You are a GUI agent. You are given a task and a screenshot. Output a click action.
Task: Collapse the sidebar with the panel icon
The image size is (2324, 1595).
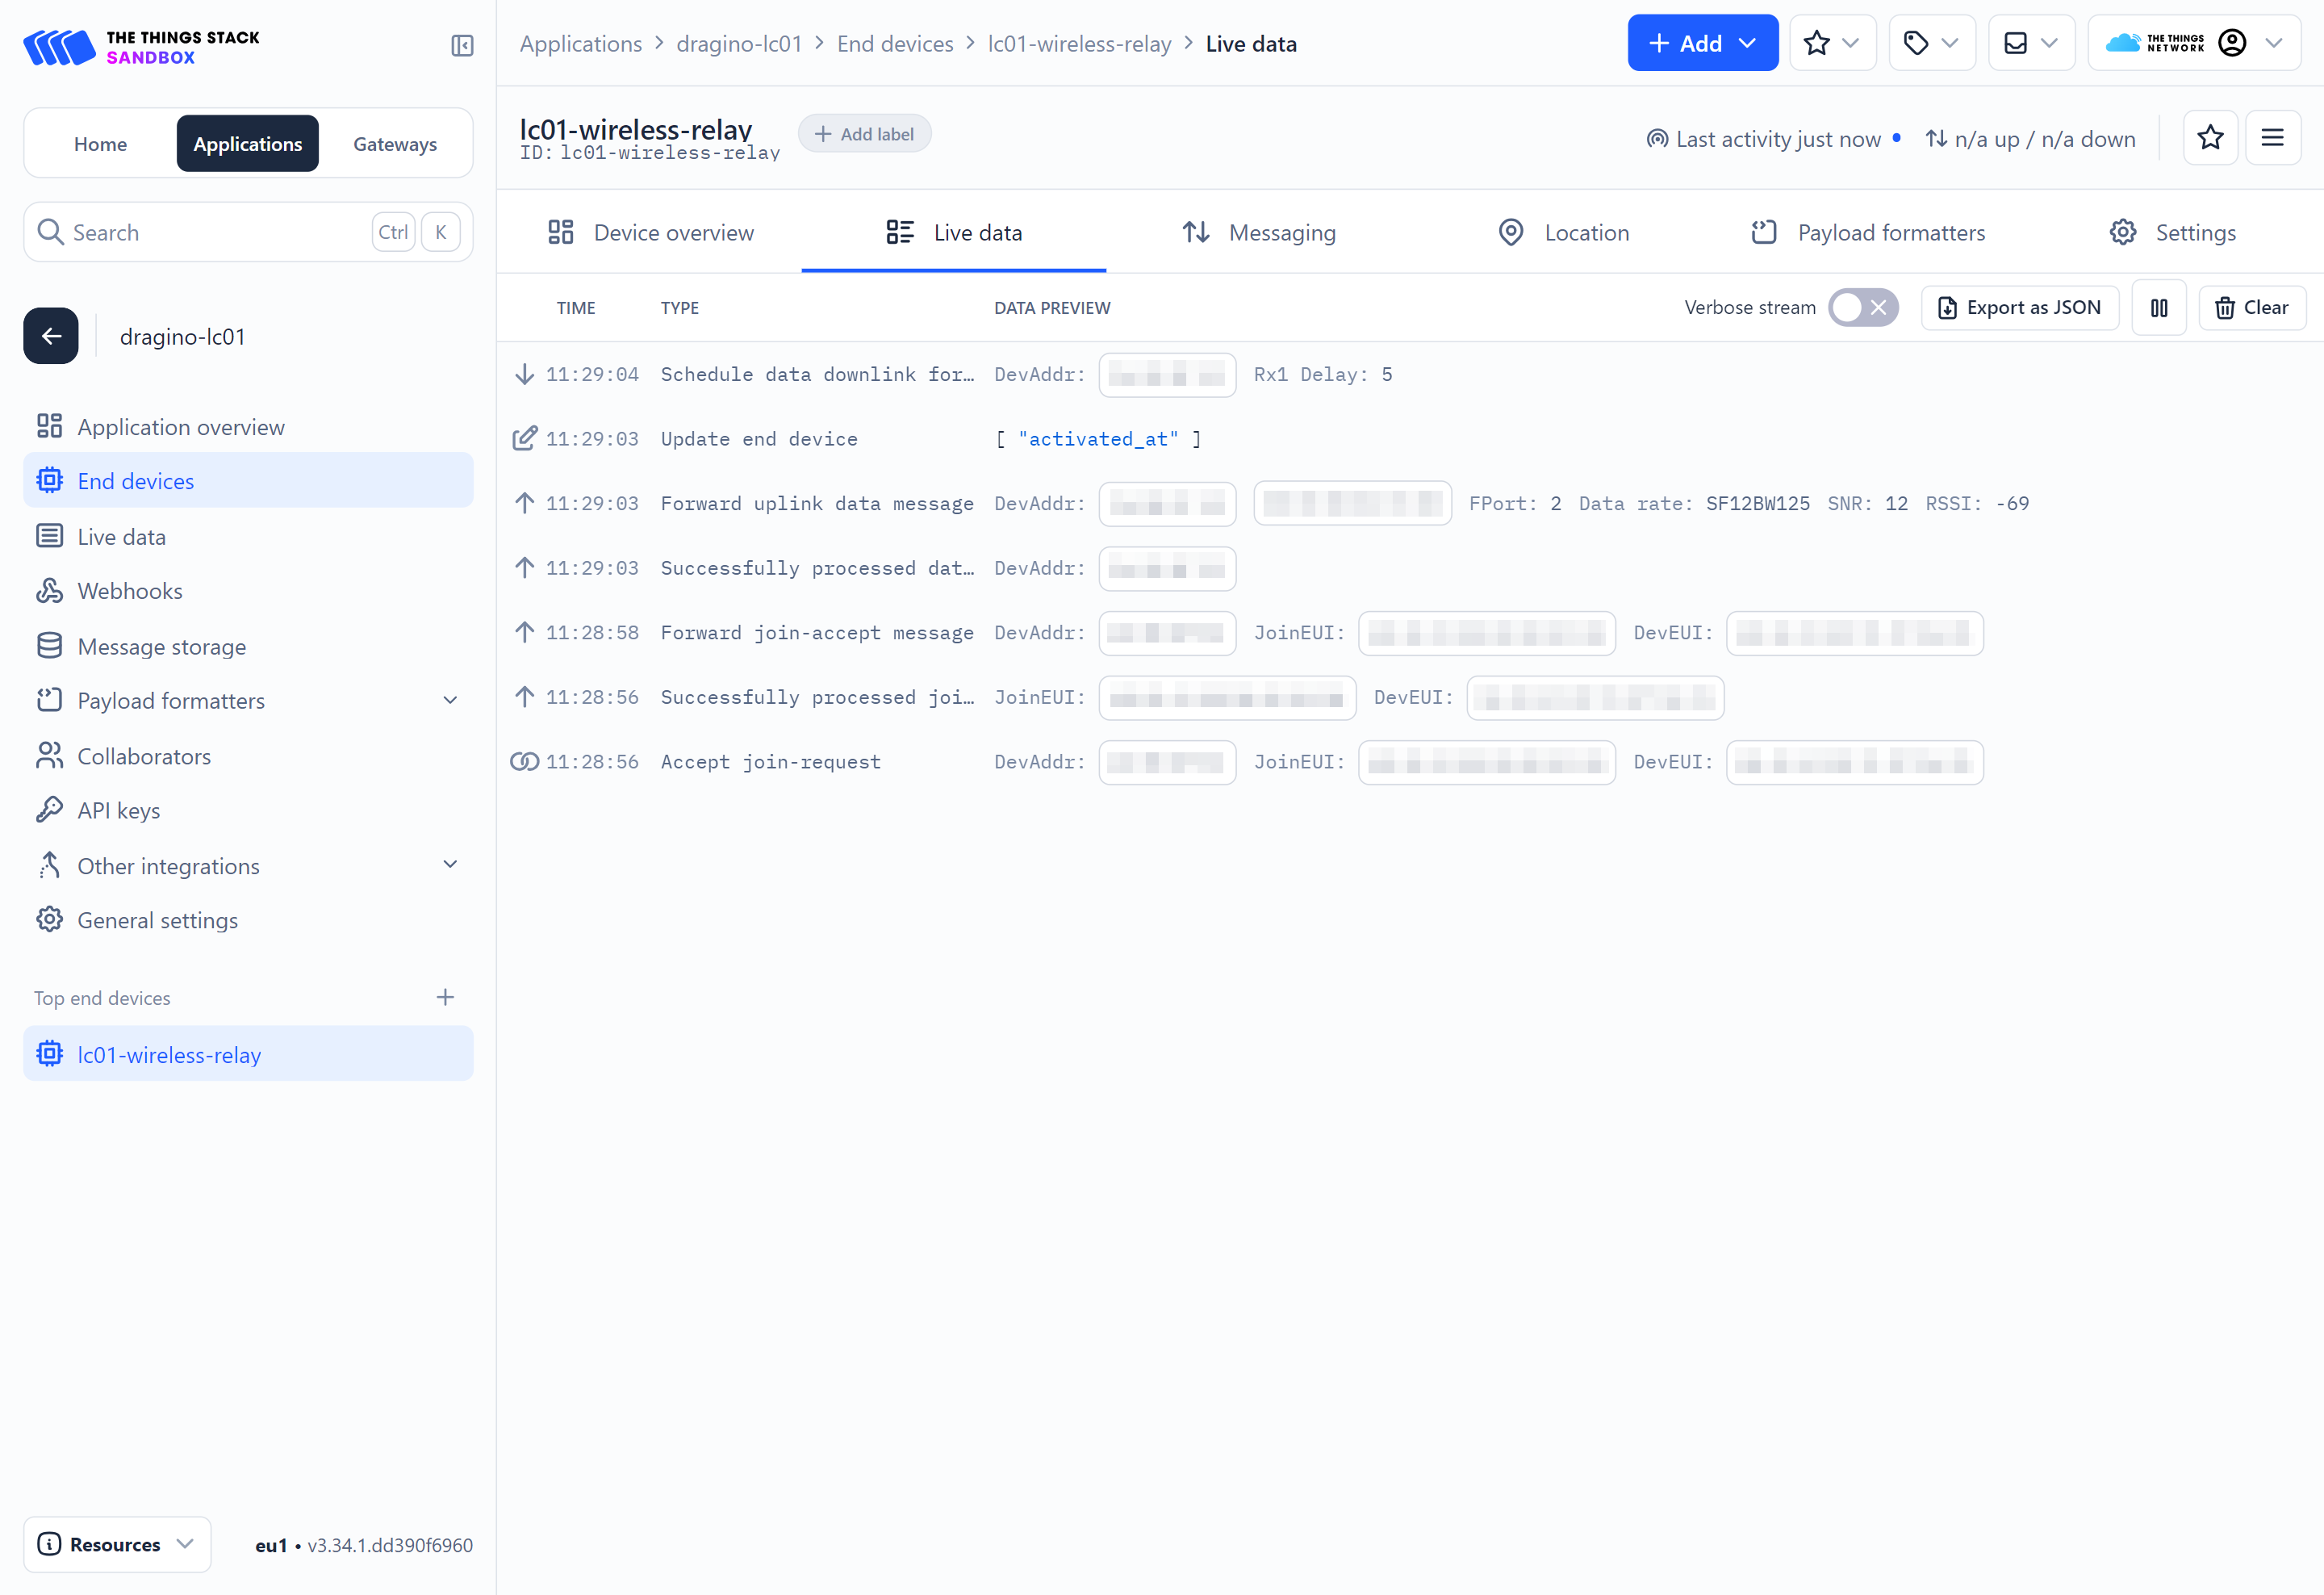[462, 45]
